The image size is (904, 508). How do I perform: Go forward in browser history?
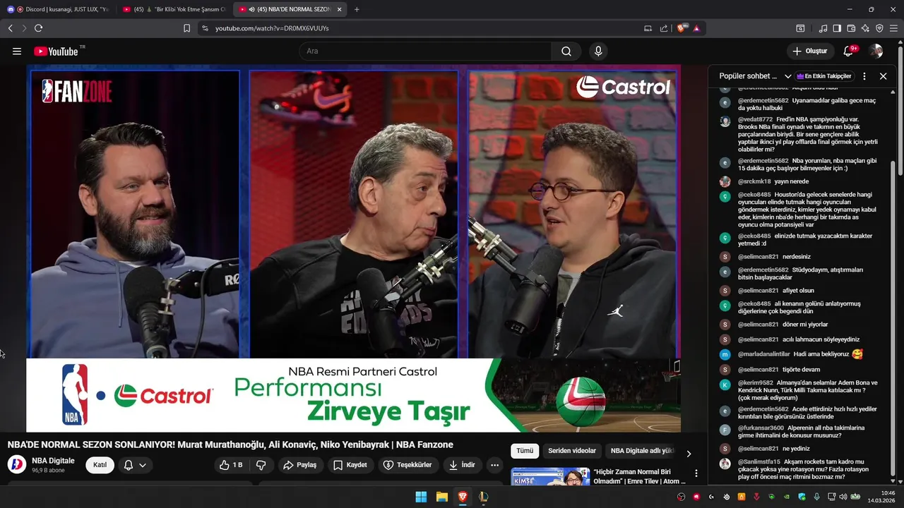tap(24, 28)
